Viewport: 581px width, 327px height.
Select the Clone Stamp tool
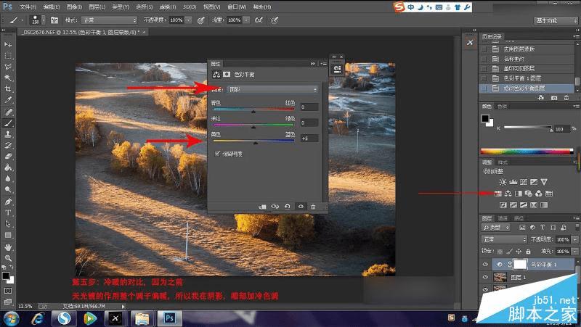coord(8,134)
